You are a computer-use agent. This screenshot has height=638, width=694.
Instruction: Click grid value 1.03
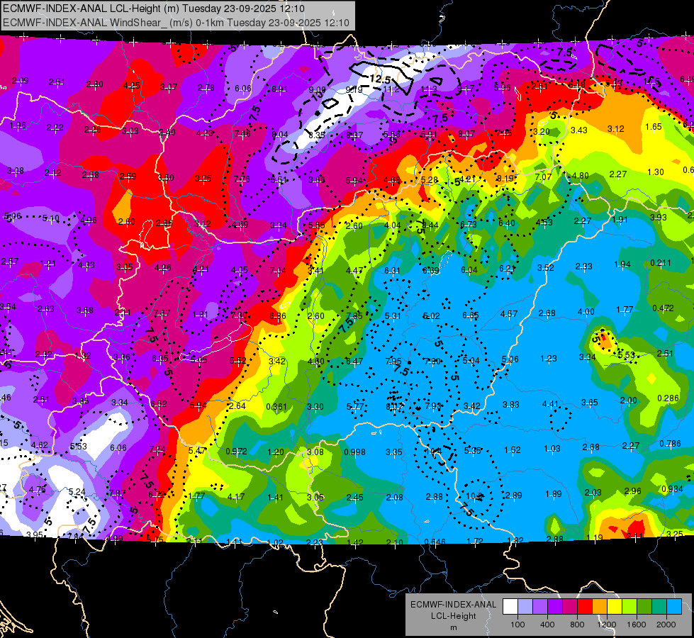click(552, 449)
